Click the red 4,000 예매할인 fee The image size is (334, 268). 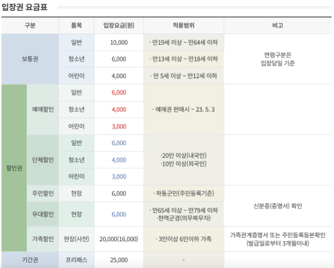(119, 110)
